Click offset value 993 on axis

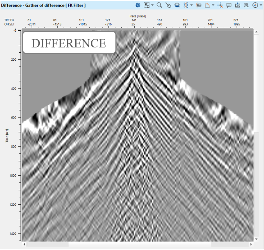(x=185, y=24)
